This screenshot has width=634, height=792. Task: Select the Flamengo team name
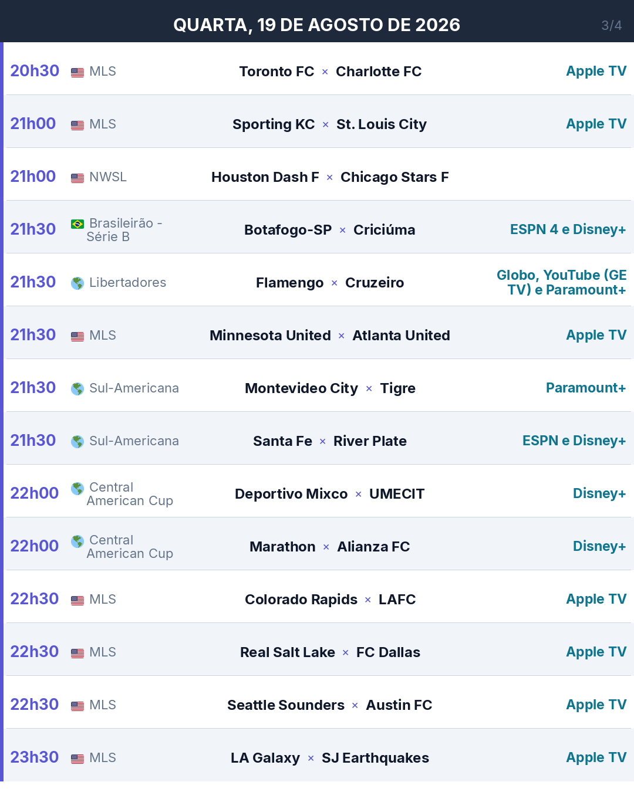pos(289,283)
